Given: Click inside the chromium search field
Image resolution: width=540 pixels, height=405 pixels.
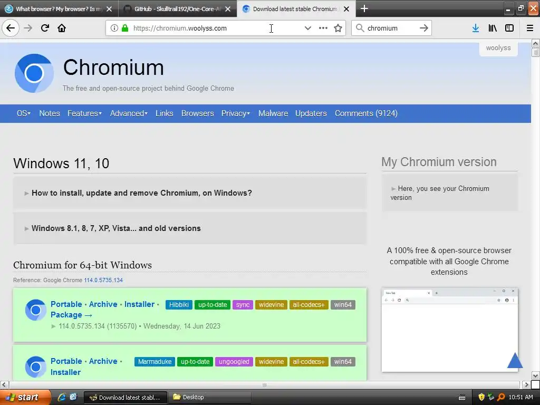Looking at the screenshot, I should (391, 28).
